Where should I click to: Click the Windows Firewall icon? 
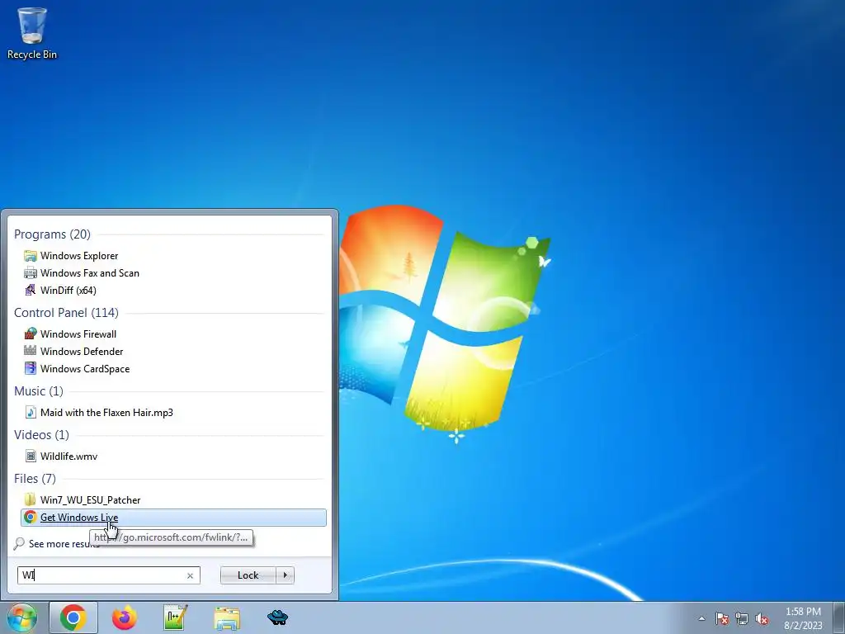31,334
